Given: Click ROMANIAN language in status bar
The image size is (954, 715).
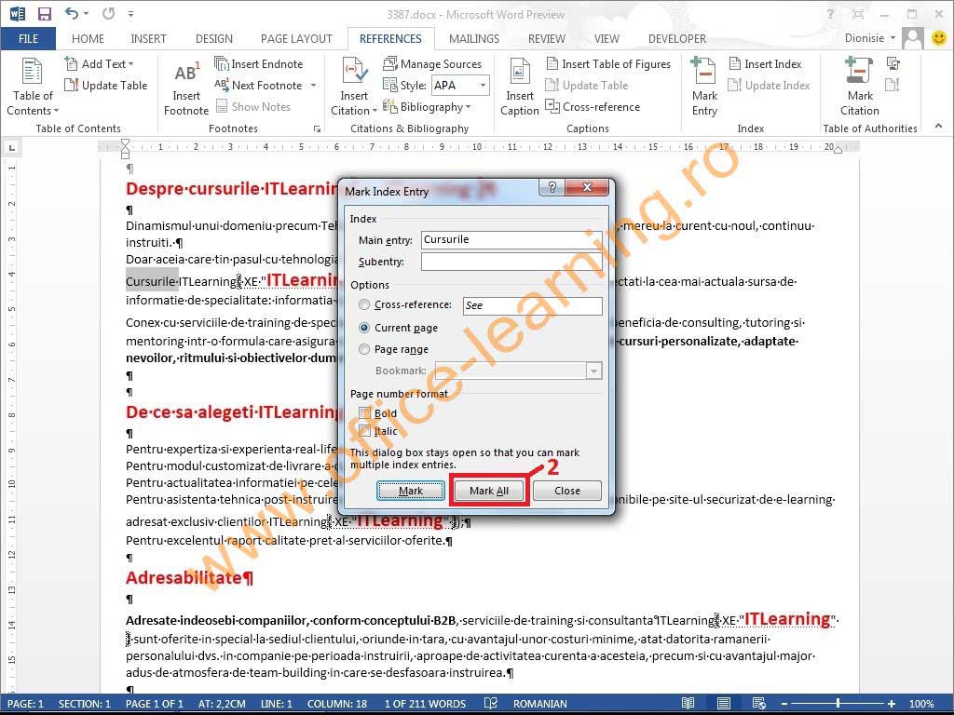Looking at the screenshot, I should [x=539, y=704].
